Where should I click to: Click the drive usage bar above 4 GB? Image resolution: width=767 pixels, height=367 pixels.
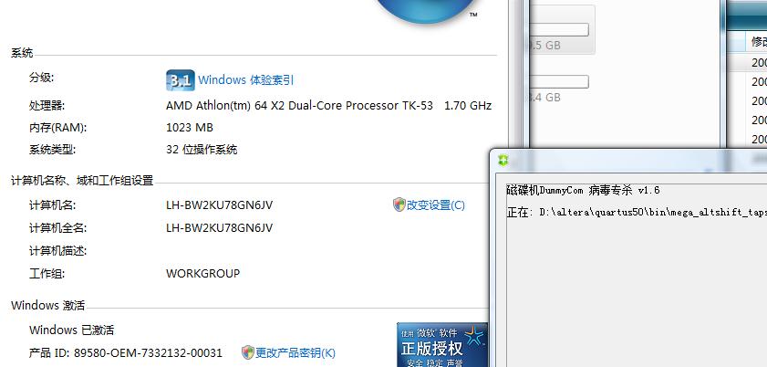click(x=560, y=82)
